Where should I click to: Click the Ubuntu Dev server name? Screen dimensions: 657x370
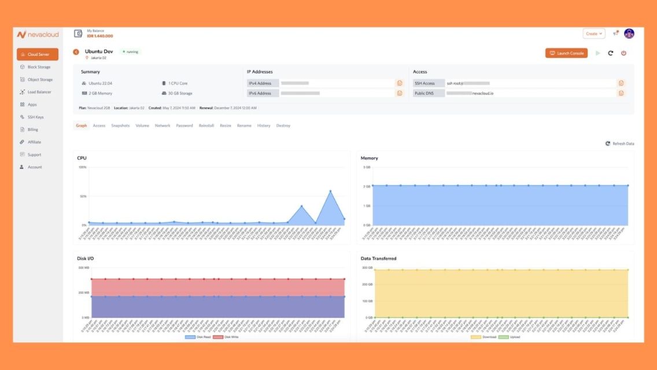99,51
